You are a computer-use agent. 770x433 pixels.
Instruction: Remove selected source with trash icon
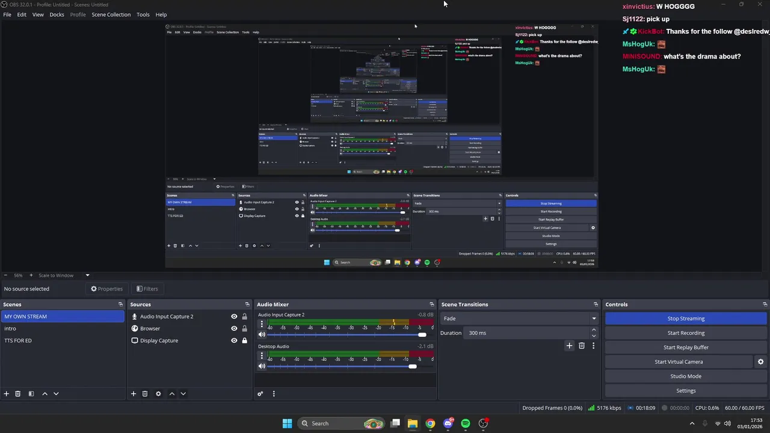tap(145, 394)
